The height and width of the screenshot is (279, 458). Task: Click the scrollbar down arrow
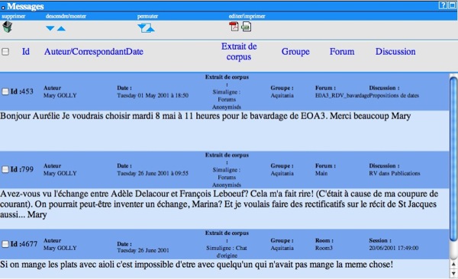[453, 274]
